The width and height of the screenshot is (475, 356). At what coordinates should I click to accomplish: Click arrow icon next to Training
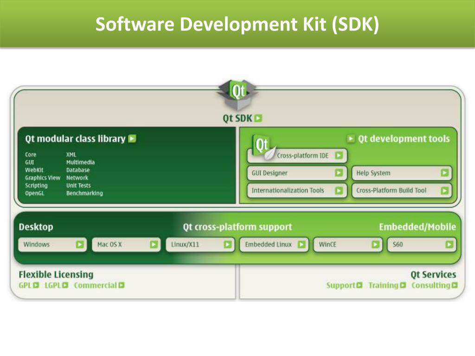[x=403, y=285]
